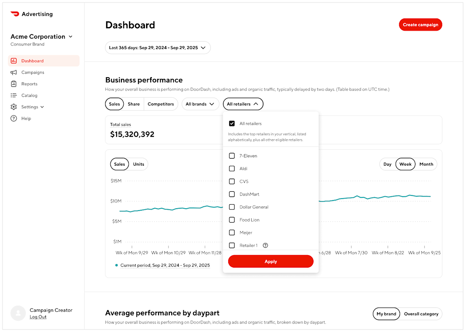Switch to the Share tab

click(134, 104)
